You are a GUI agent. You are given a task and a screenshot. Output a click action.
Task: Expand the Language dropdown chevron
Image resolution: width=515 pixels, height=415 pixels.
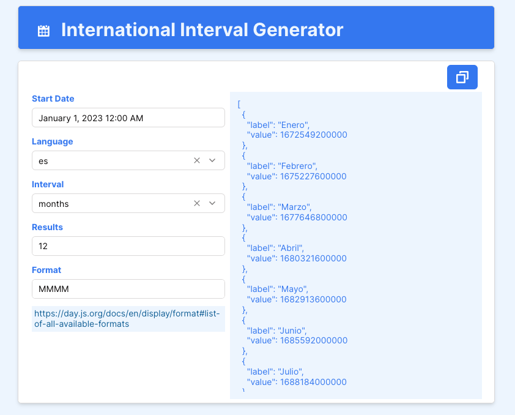[x=212, y=160]
